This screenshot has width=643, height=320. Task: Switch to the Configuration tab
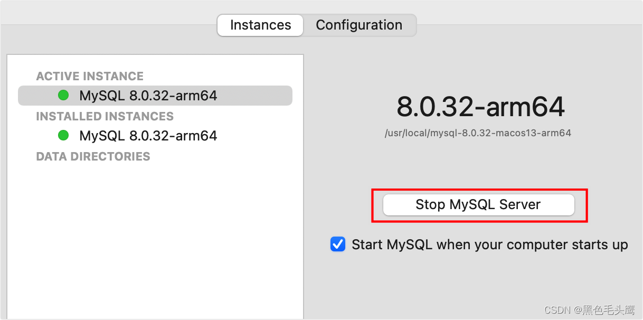tap(358, 25)
